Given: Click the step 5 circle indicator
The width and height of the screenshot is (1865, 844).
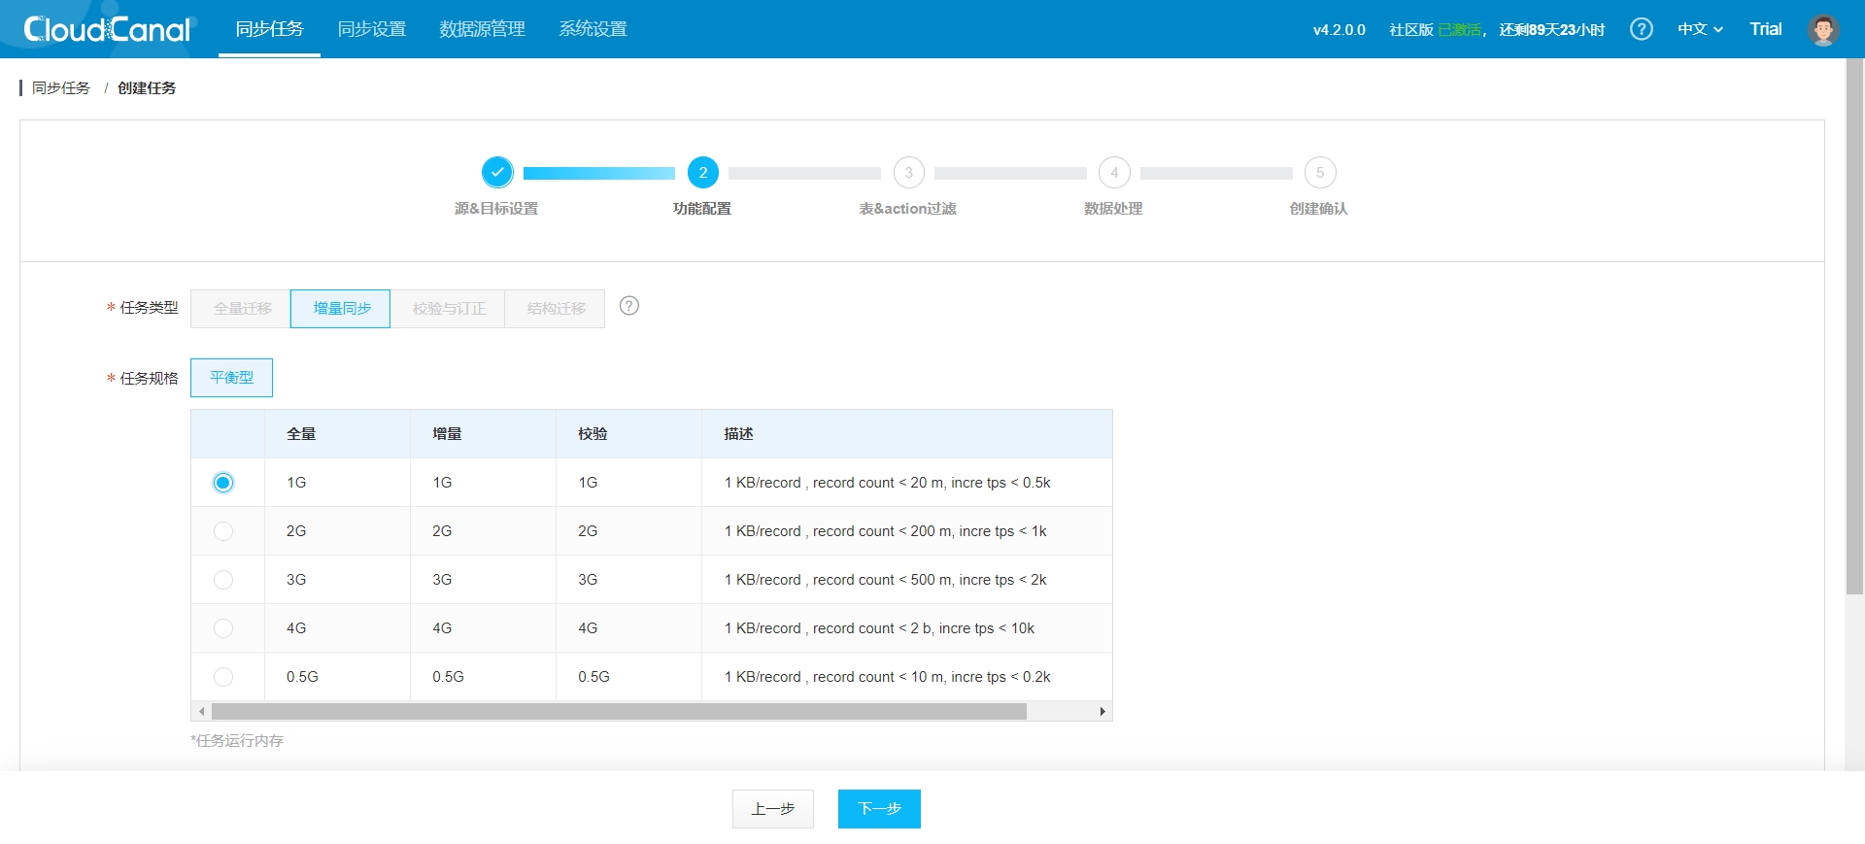Looking at the screenshot, I should (1319, 173).
